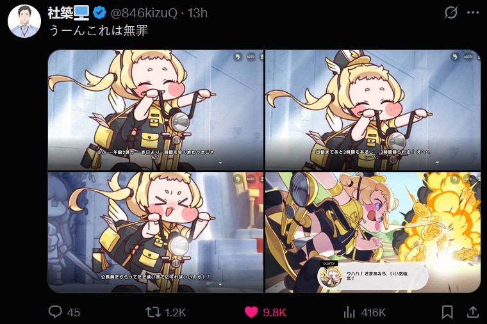This screenshot has height=324, width=487.
Task: Open the poster's profile avatar
Action: (24, 21)
